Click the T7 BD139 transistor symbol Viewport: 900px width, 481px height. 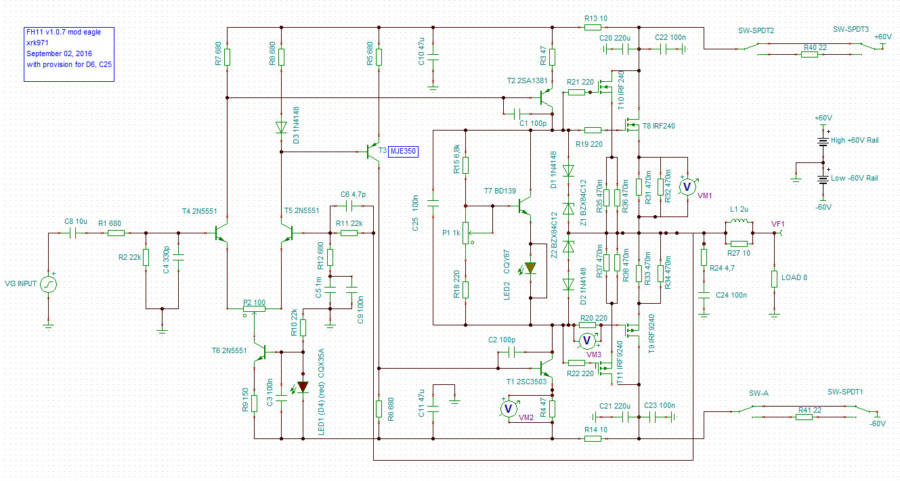pos(524,204)
